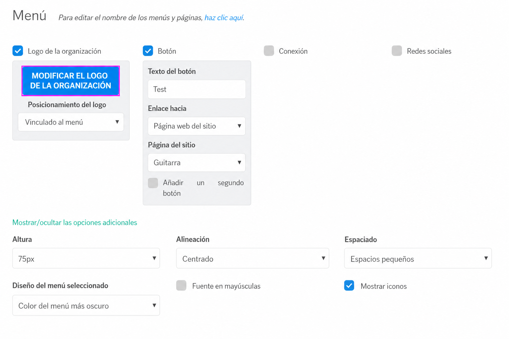Toggle Mostrar/ocultar las opciones adicionales
The image size is (509, 339).
tap(75, 222)
